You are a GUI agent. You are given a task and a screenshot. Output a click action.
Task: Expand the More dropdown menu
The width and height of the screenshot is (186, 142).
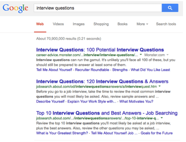pyautogui.click(x=142, y=24)
